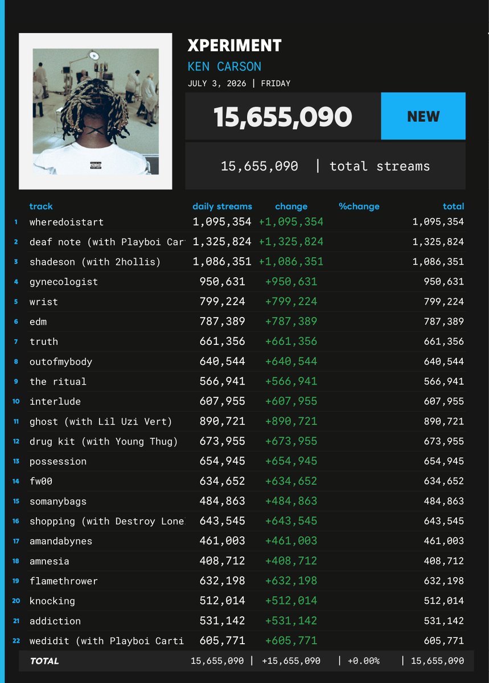Select track 'gynecologist'
Viewport: 489px width, 683px height.
click(x=64, y=282)
